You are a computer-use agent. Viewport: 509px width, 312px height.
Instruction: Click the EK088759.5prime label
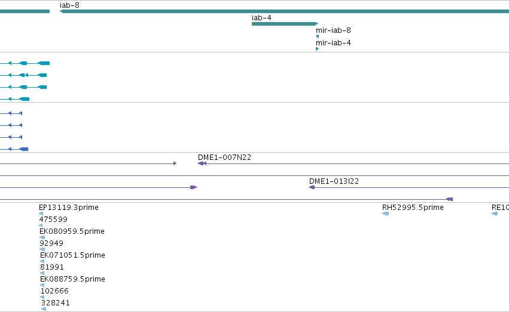[72, 279]
